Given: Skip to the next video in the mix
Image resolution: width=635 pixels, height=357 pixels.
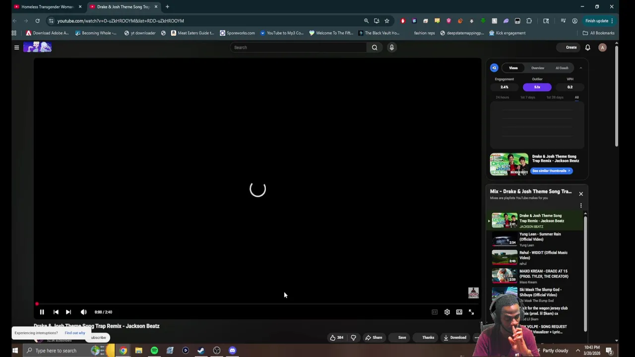Looking at the screenshot, I should tap(68, 312).
